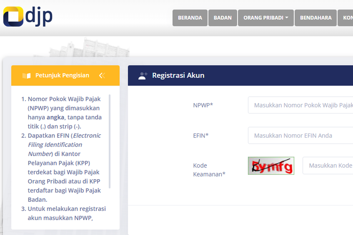353x235 pixels.
Task: Click the add-user icon beside Registrasi Akun
Action: (x=142, y=75)
